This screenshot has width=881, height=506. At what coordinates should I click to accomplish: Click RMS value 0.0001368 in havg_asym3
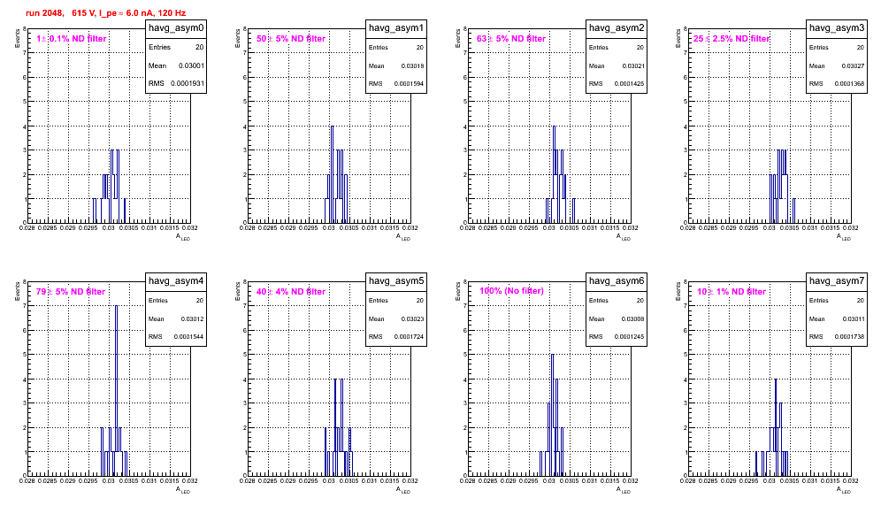pos(849,83)
